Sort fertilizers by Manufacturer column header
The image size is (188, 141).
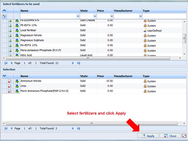tap(128, 11)
